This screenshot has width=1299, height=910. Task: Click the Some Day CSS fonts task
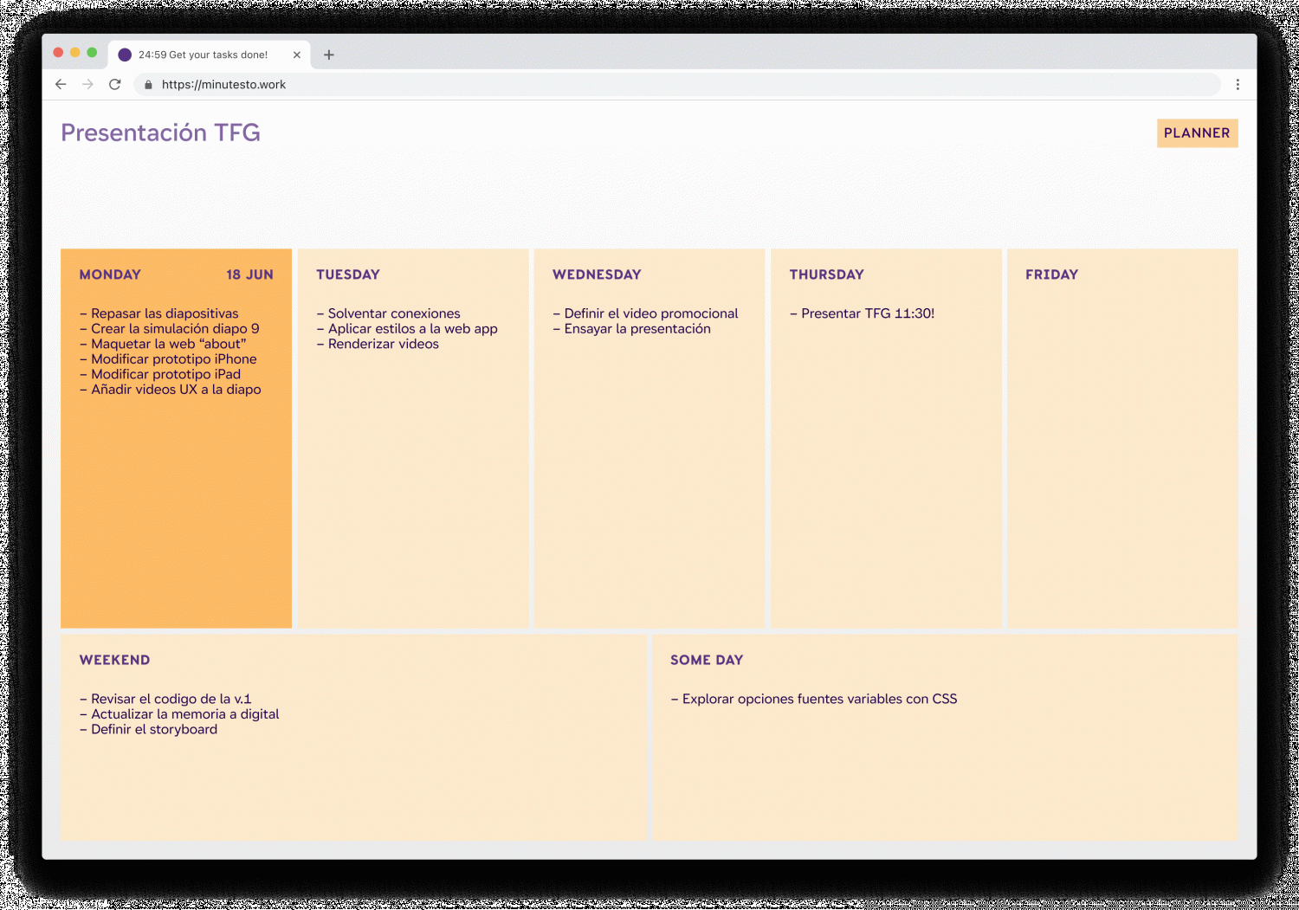pos(819,699)
